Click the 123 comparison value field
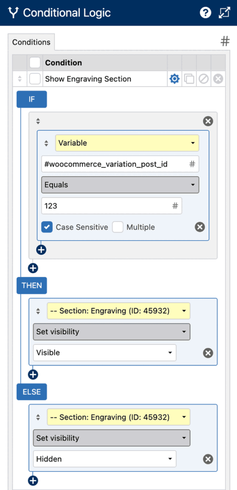The height and width of the screenshot is (490, 237). (x=112, y=206)
